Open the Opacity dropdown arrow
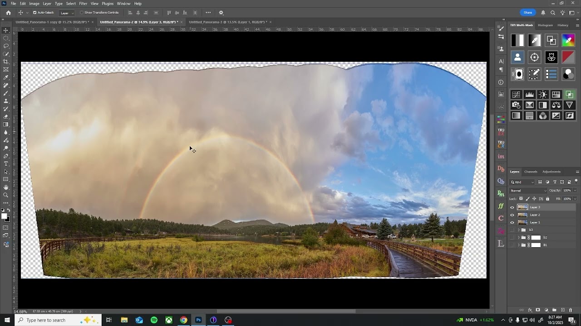The width and height of the screenshot is (581, 326). 575,191
